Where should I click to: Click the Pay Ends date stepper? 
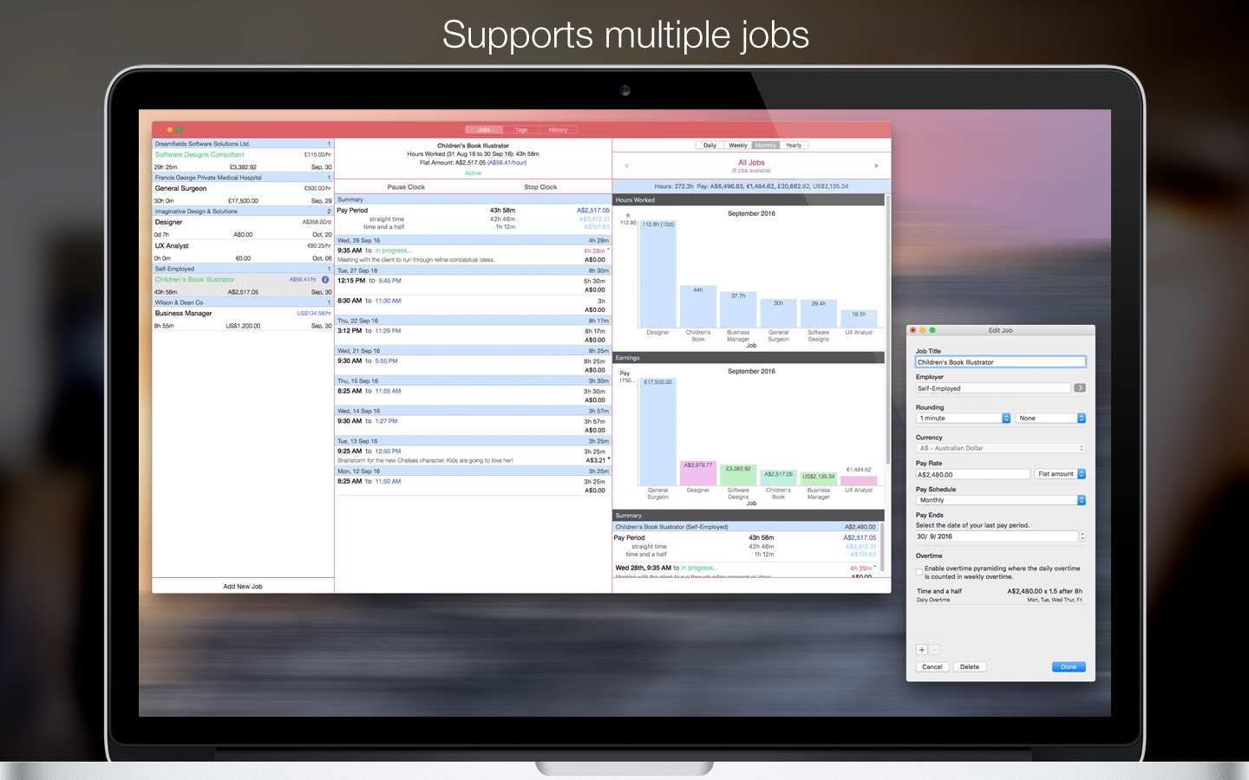1082,536
